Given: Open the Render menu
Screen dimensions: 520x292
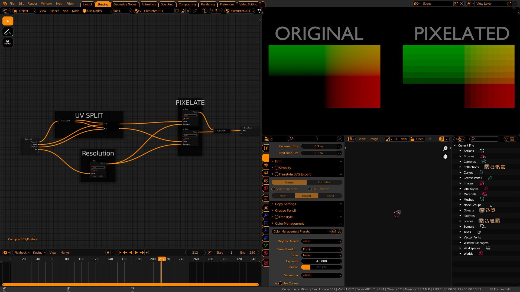Looking at the screenshot, I should [32, 4].
